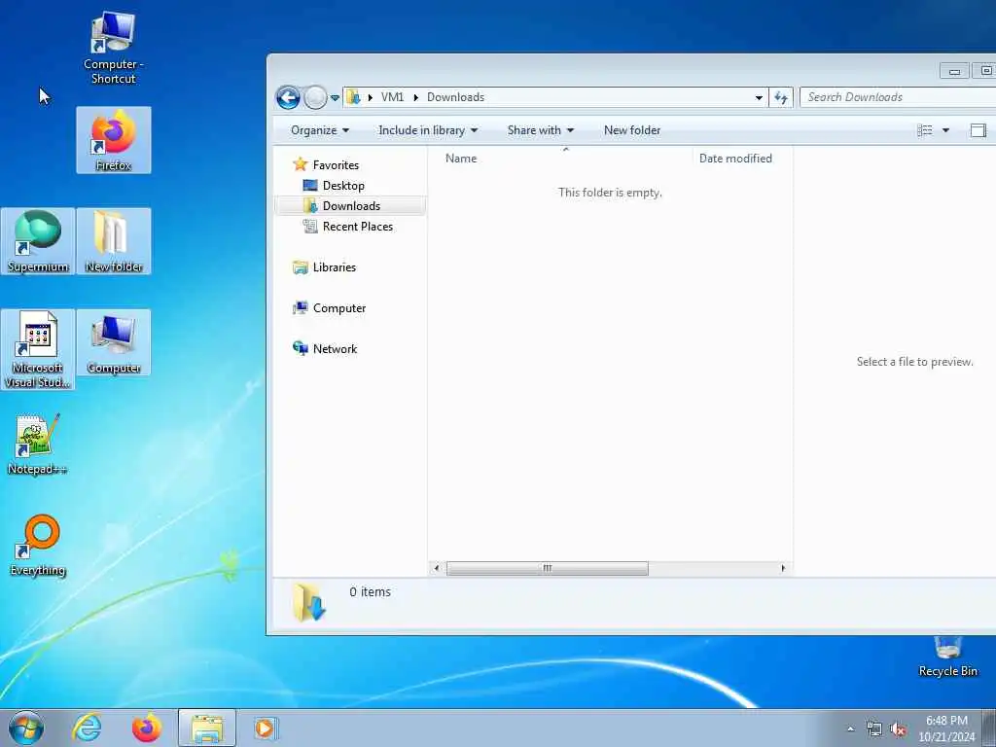Toggle the preview pane button
This screenshot has width=996, height=747.
tap(978, 130)
